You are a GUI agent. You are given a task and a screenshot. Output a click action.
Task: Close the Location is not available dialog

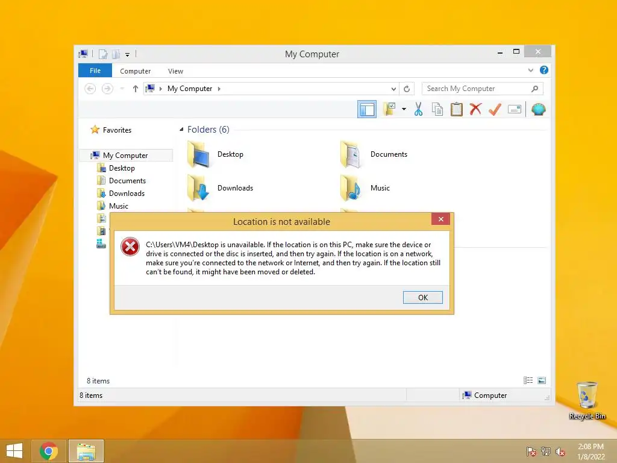click(440, 219)
